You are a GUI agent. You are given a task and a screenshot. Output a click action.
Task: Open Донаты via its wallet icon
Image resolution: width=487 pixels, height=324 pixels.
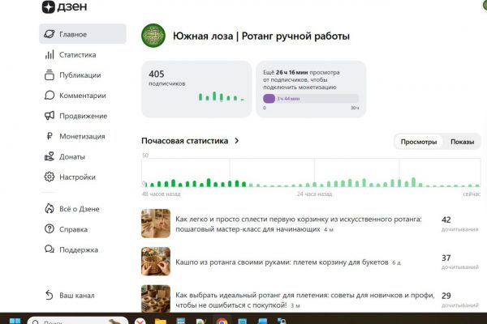(x=49, y=156)
